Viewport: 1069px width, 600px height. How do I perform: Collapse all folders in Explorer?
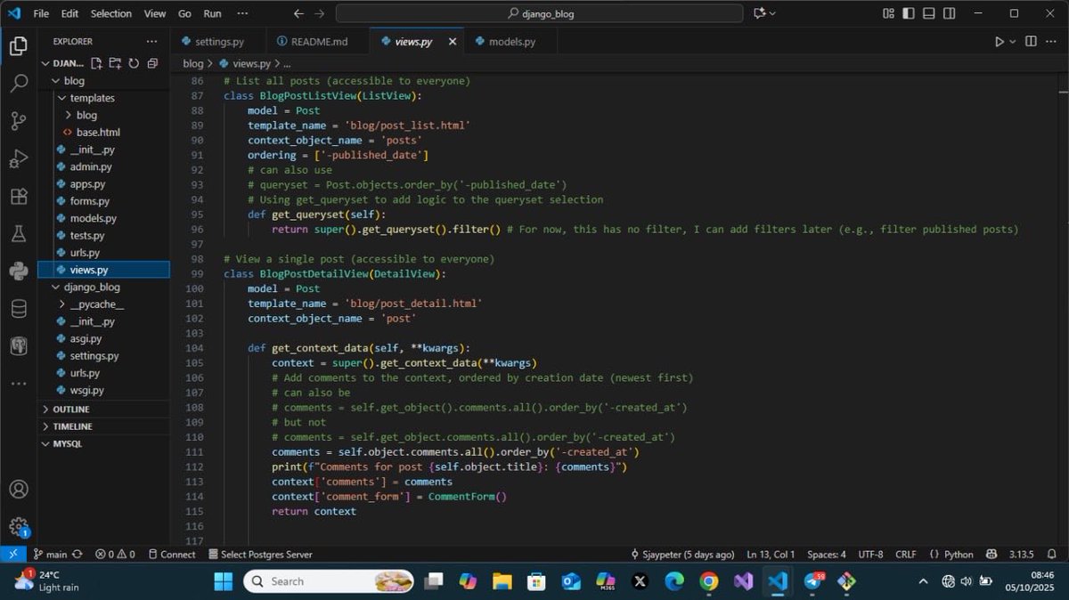click(x=152, y=63)
